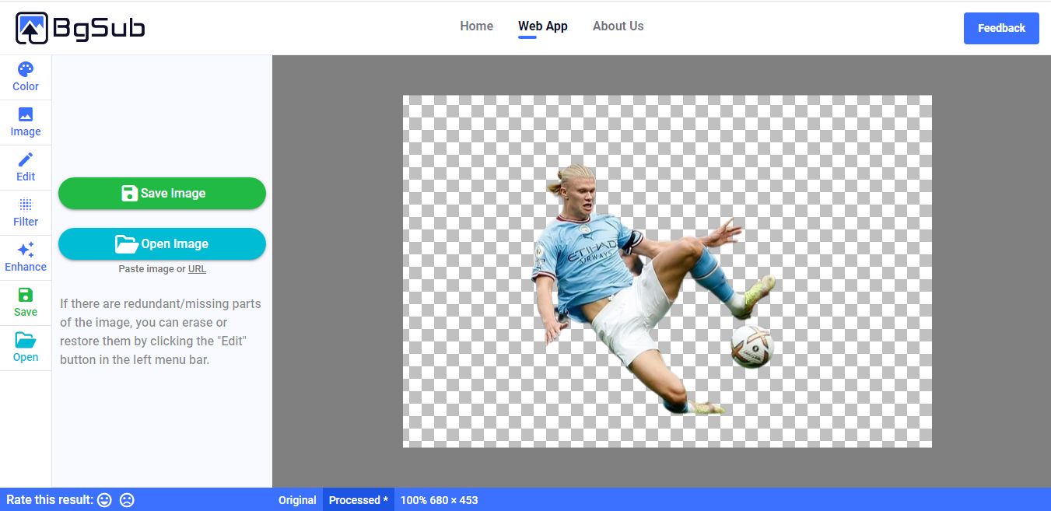Open the Color palette tool
Image resolution: width=1051 pixels, height=511 pixels.
(26, 77)
